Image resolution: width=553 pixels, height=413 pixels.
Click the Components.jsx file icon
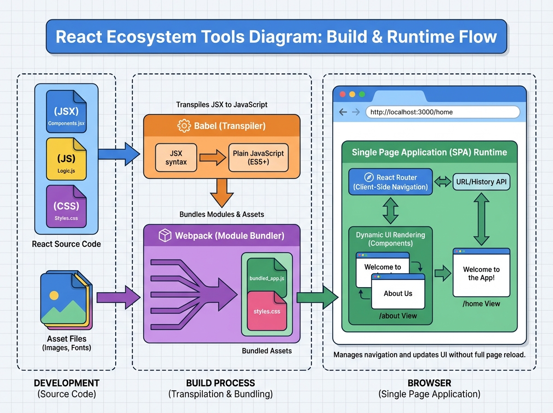66,111
